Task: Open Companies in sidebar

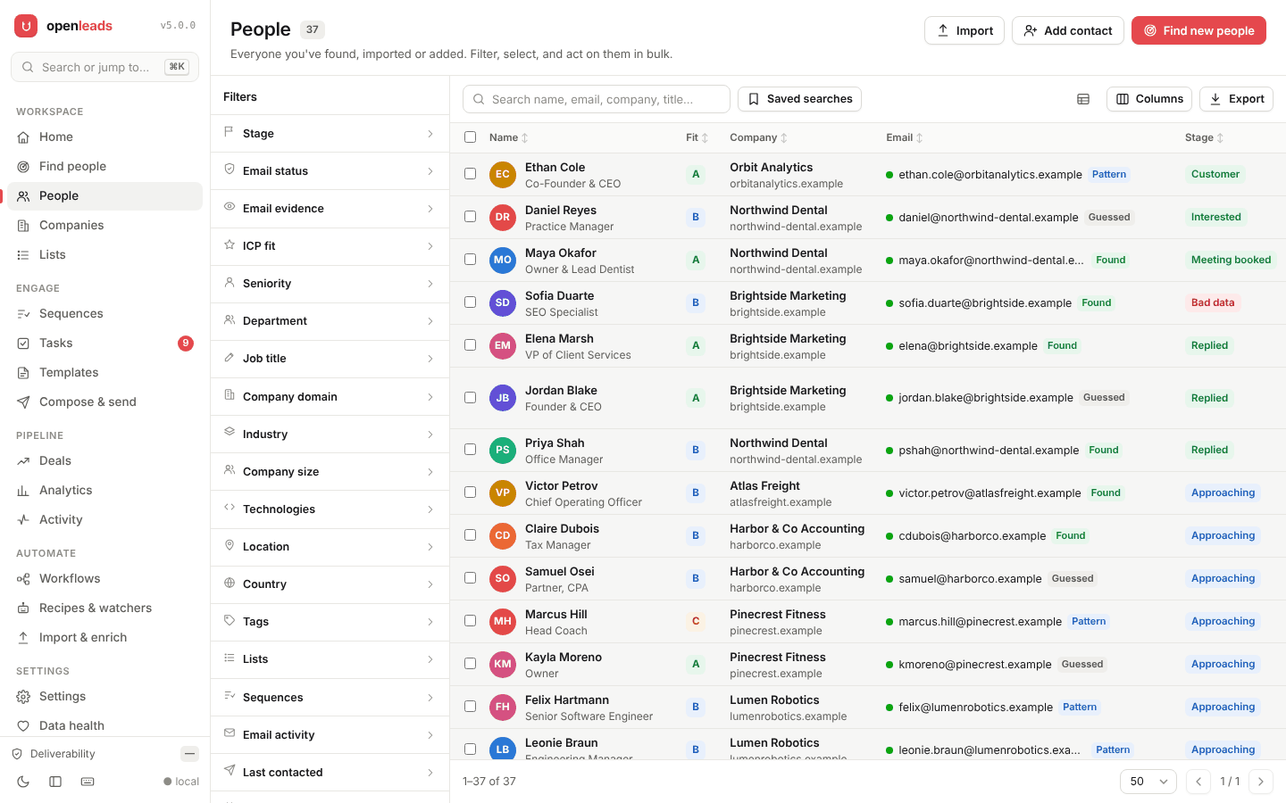Action: pyautogui.click(x=104, y=225)
